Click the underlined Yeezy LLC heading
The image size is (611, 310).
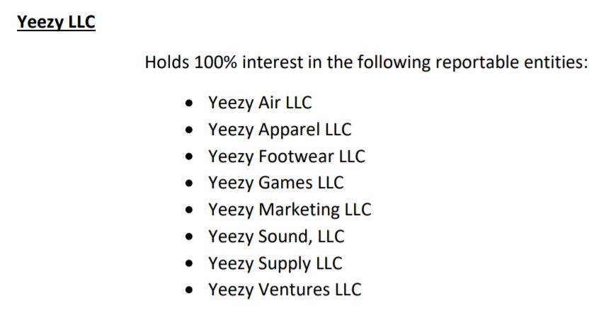tap(56, 22)
